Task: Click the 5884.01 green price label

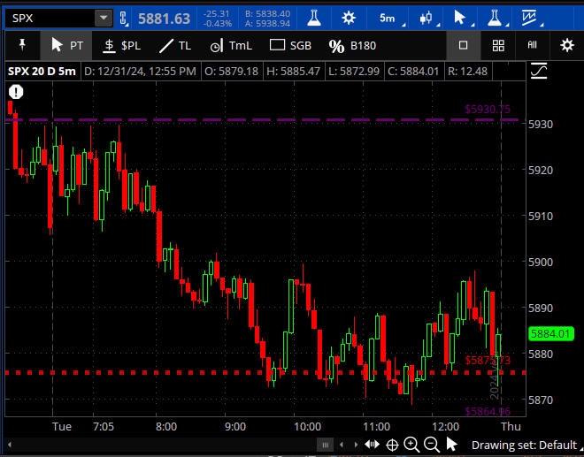Action: (550, 333)
